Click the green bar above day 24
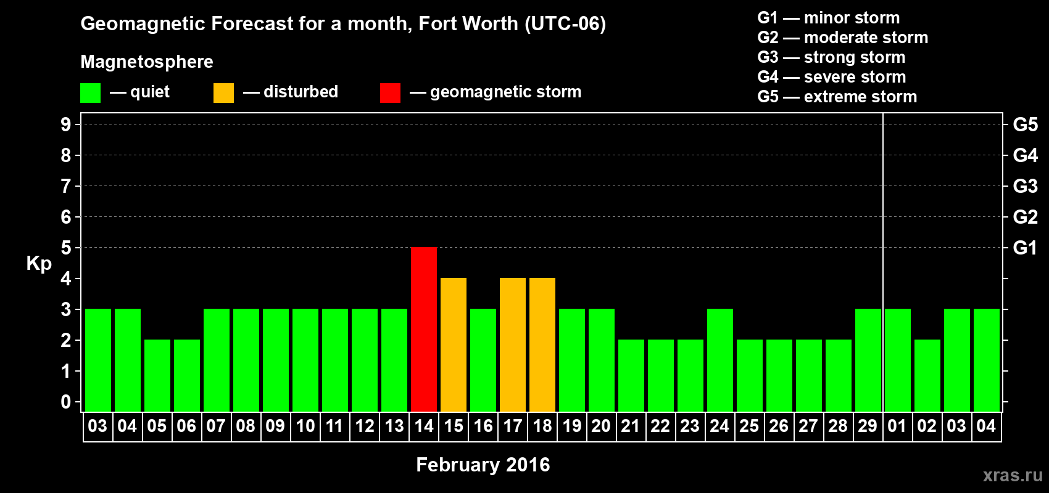The width and height of the screenshot is (1049, 493). 720,360
